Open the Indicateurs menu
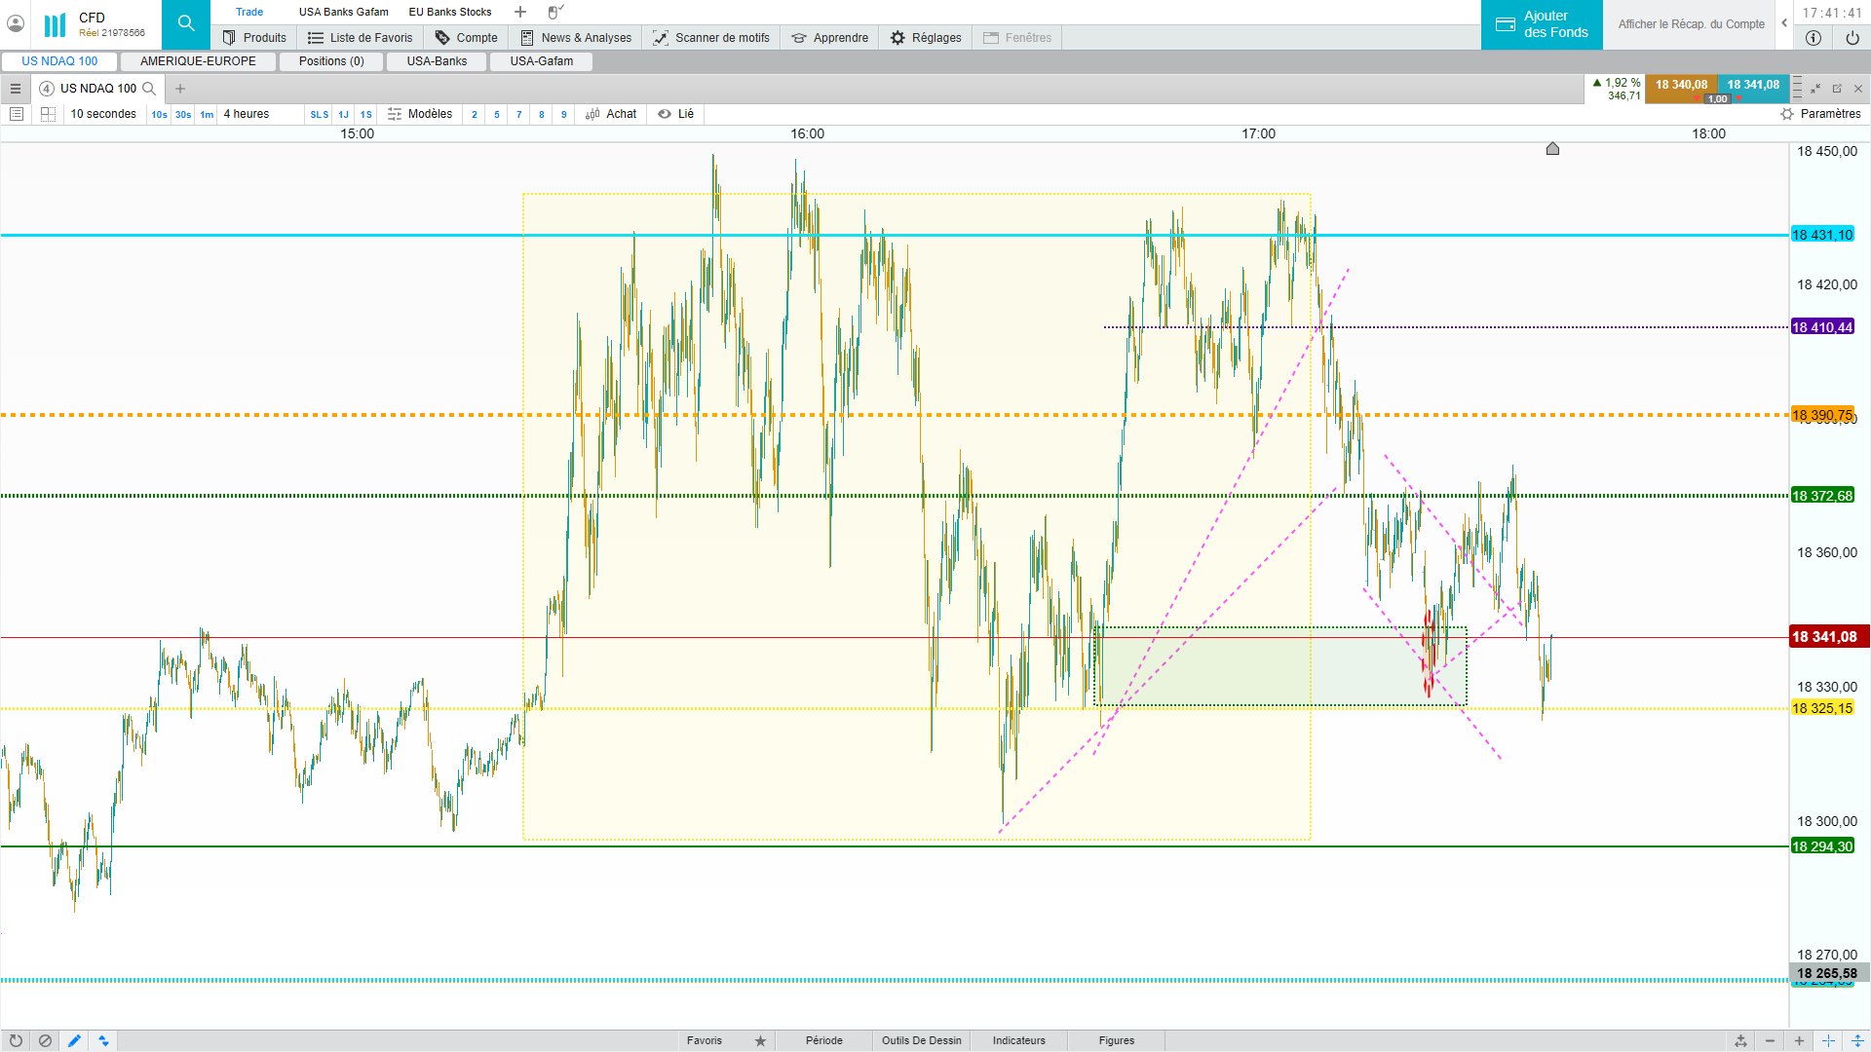This screenshot has height=1052, width=1871. (x=1018, y=1040)
